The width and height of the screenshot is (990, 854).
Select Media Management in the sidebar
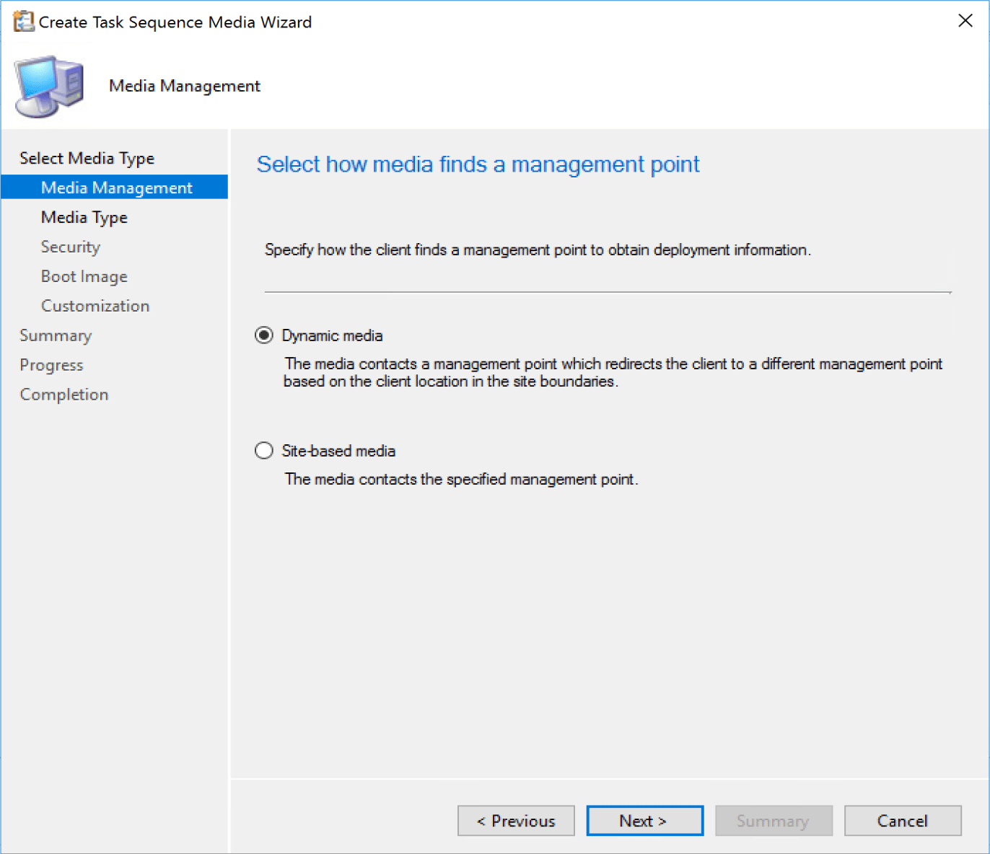(116, 187)
